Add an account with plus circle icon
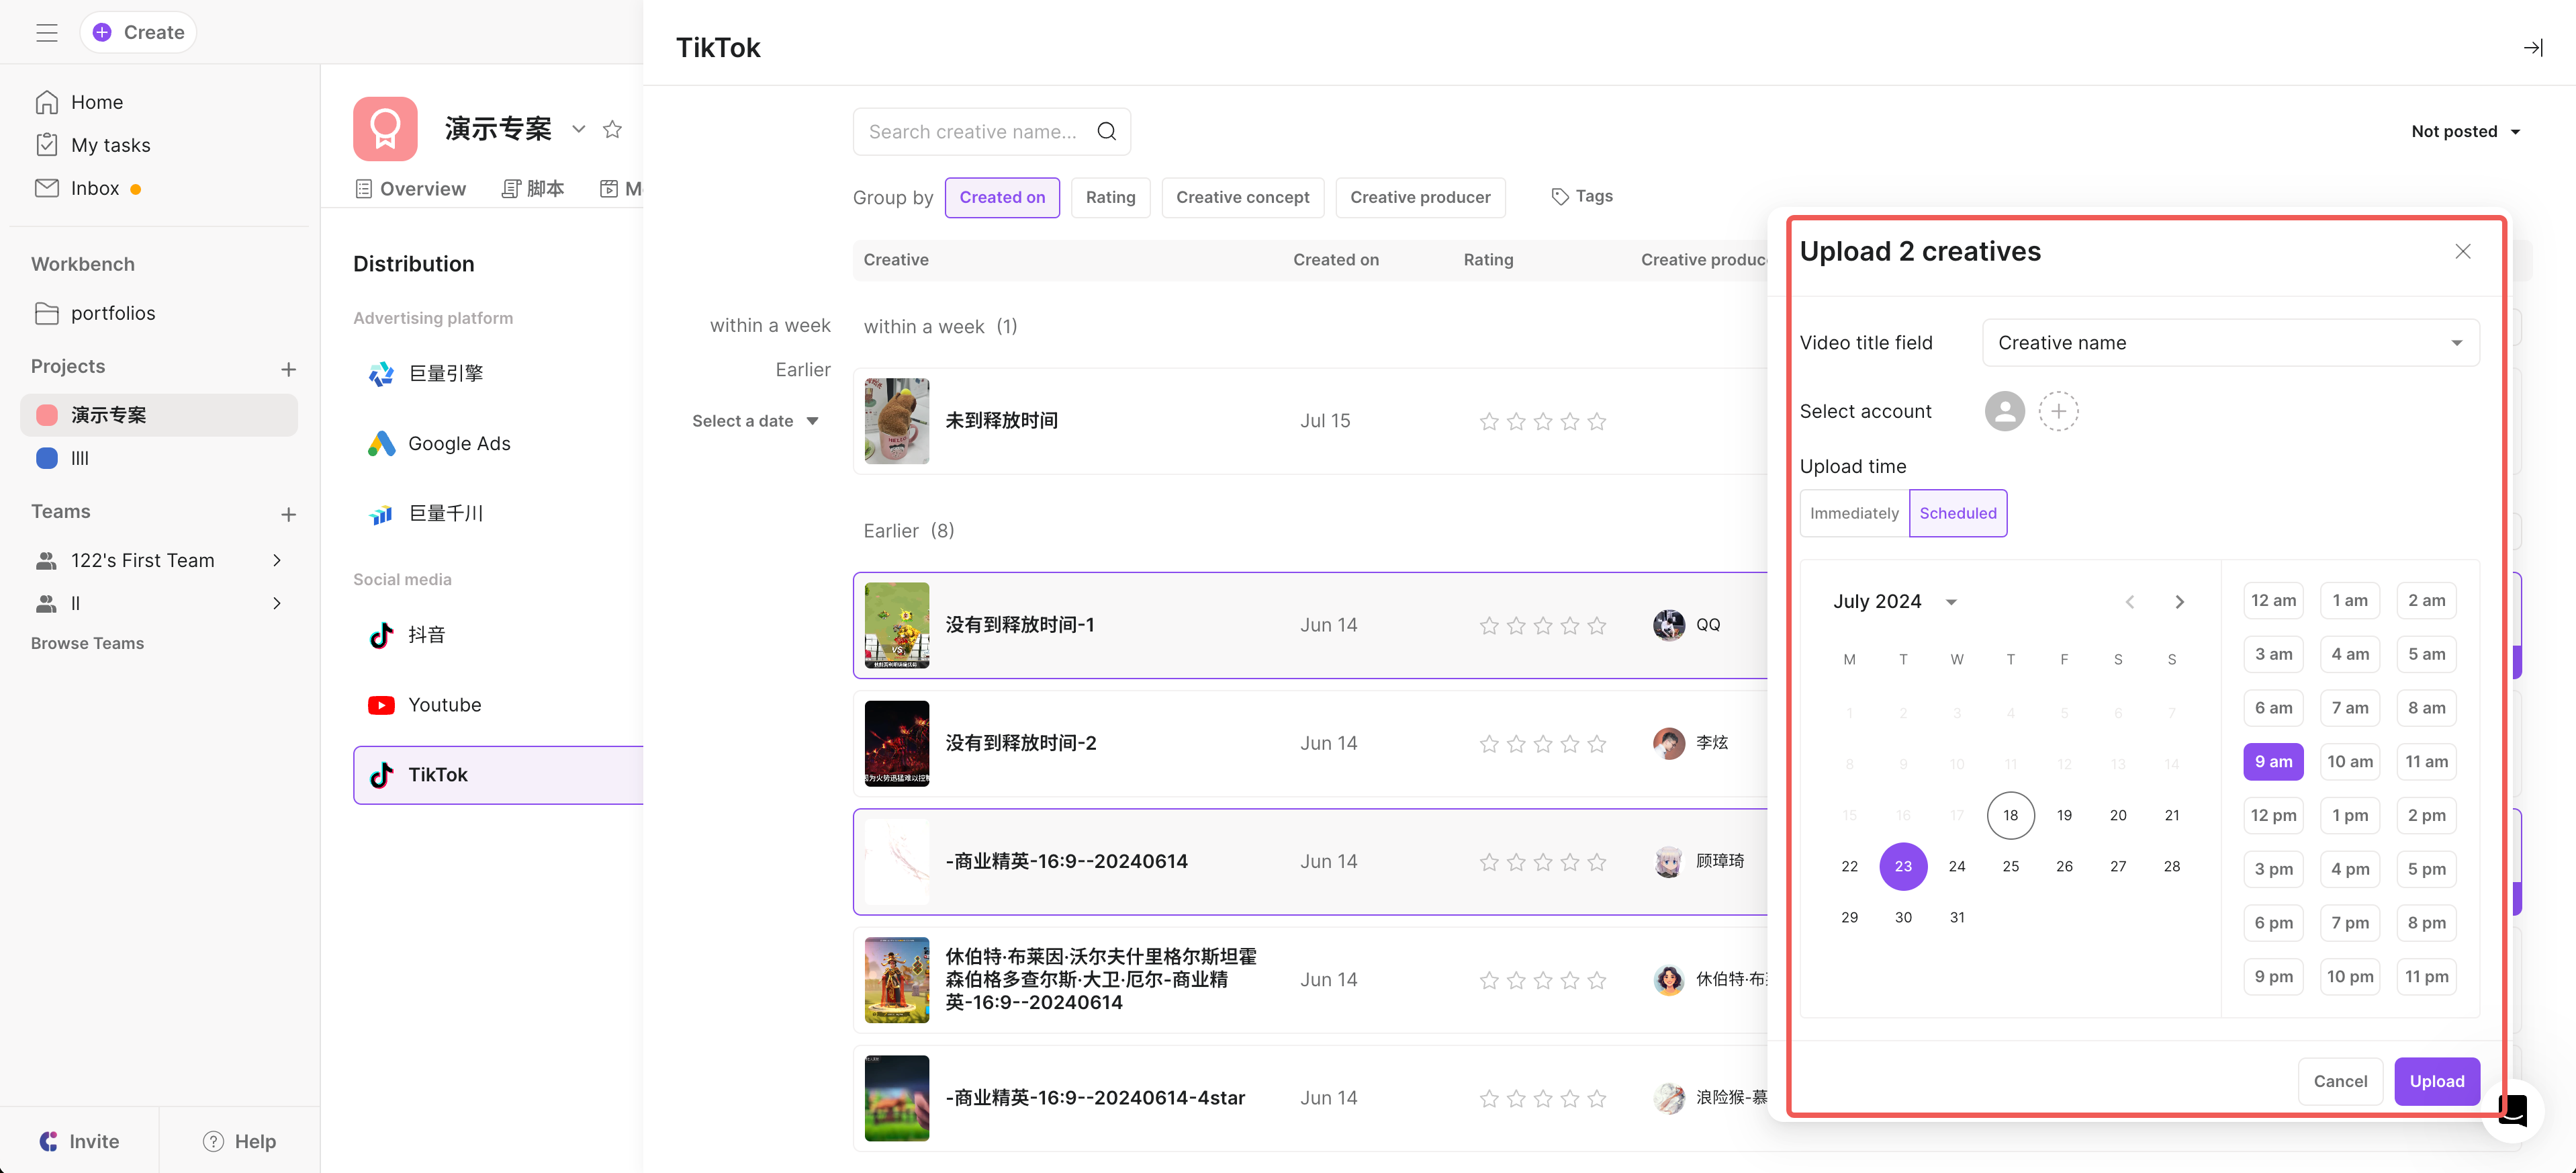This screenshot has height=1173, width=2576. pyautogui.click(x=2058, y=411)
